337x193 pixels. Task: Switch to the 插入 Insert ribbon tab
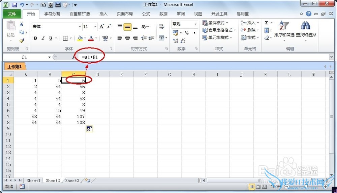click(x=103, y=14)
